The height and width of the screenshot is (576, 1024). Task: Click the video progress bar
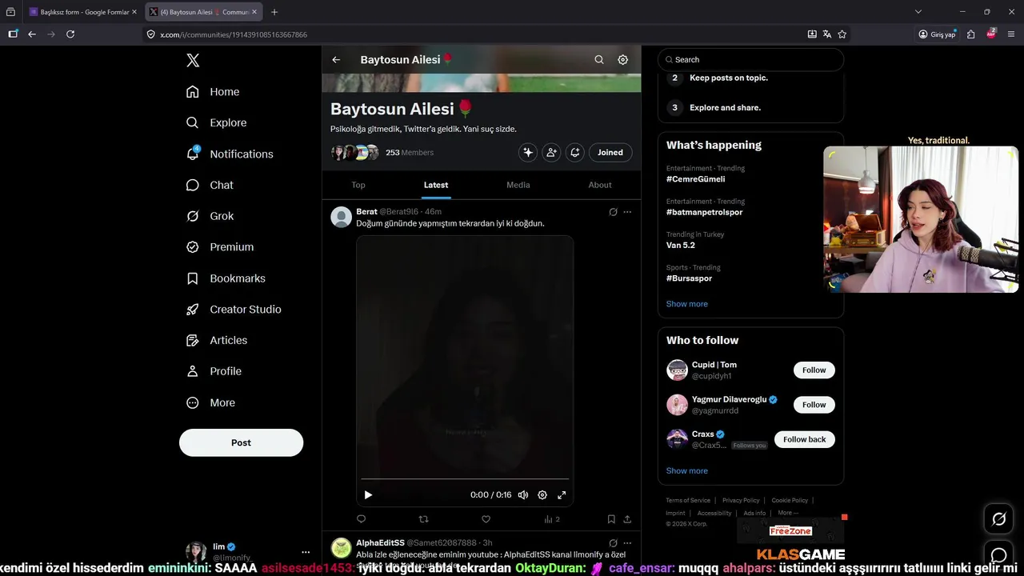click(465, 479)
